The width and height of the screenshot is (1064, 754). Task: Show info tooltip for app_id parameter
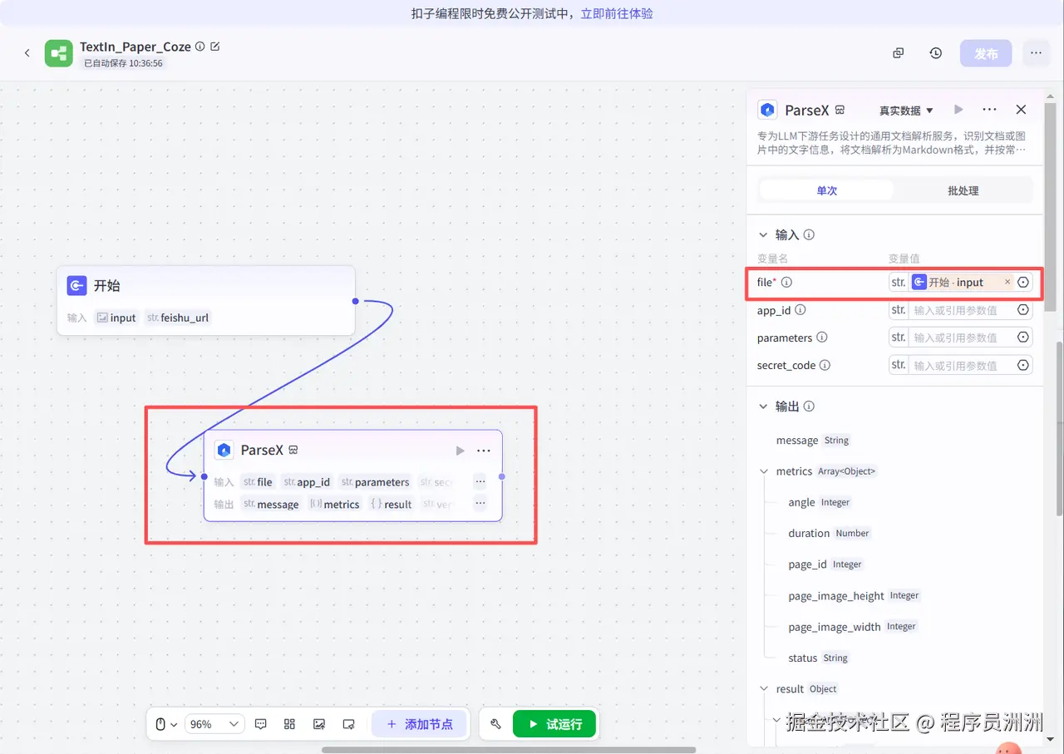click(x=800, y=310)
